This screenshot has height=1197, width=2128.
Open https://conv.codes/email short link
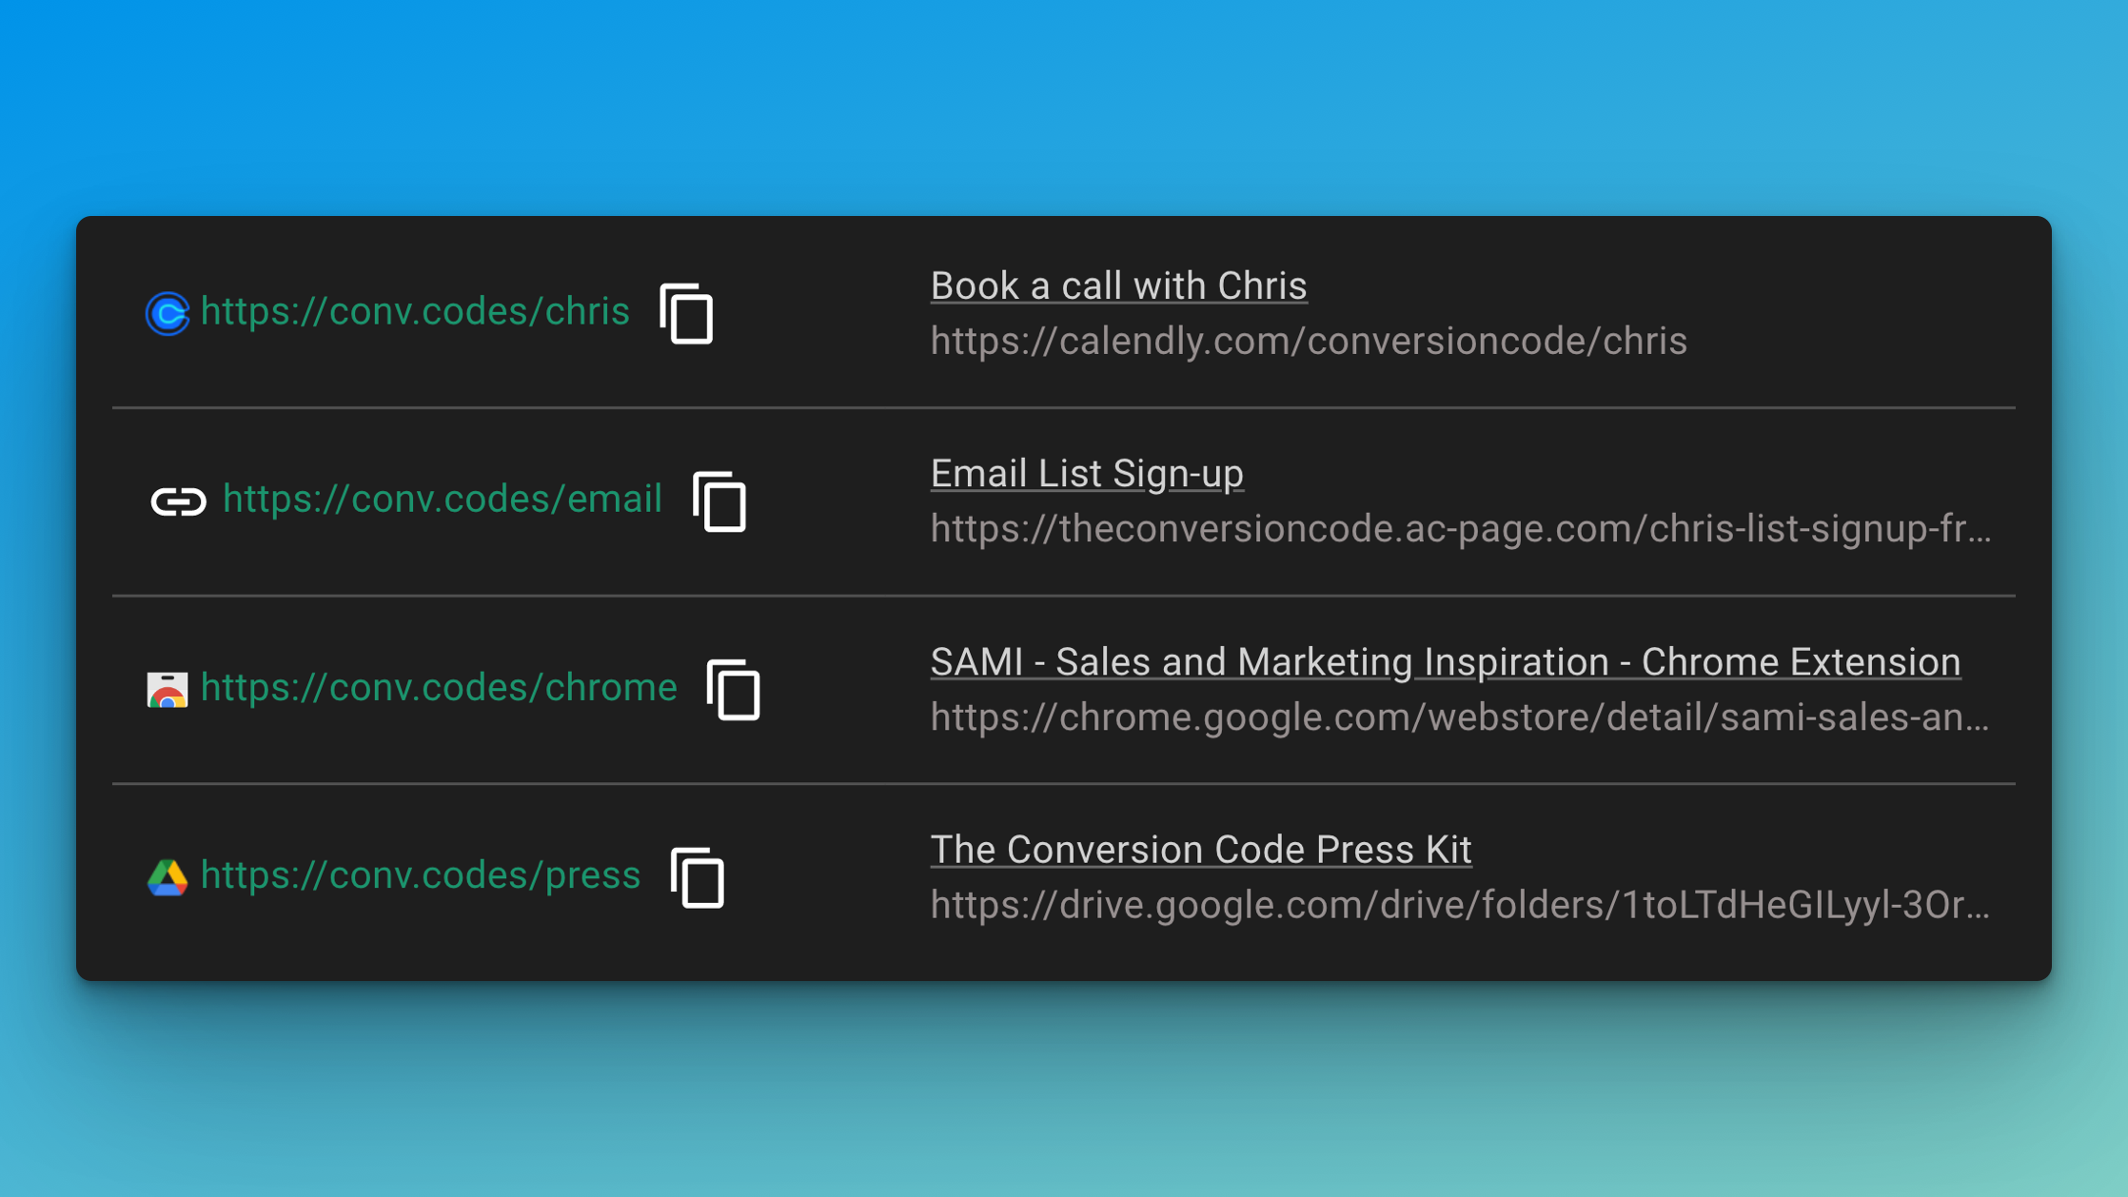tap(442, 499)
